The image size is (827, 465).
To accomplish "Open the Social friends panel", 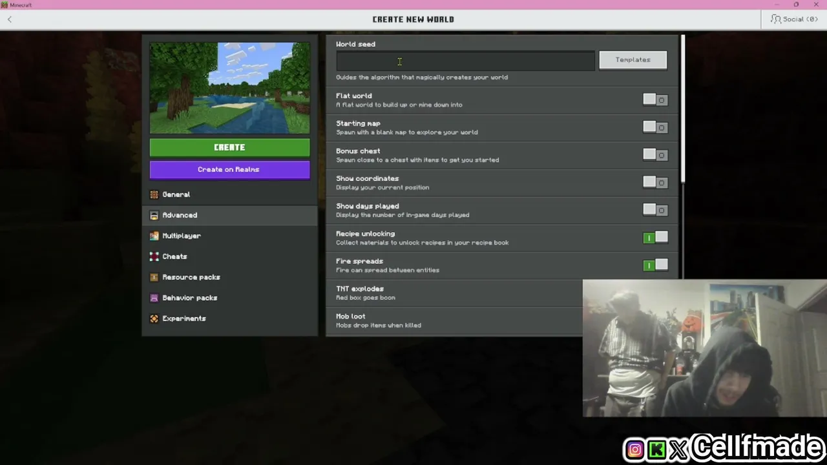I will 794,19.
